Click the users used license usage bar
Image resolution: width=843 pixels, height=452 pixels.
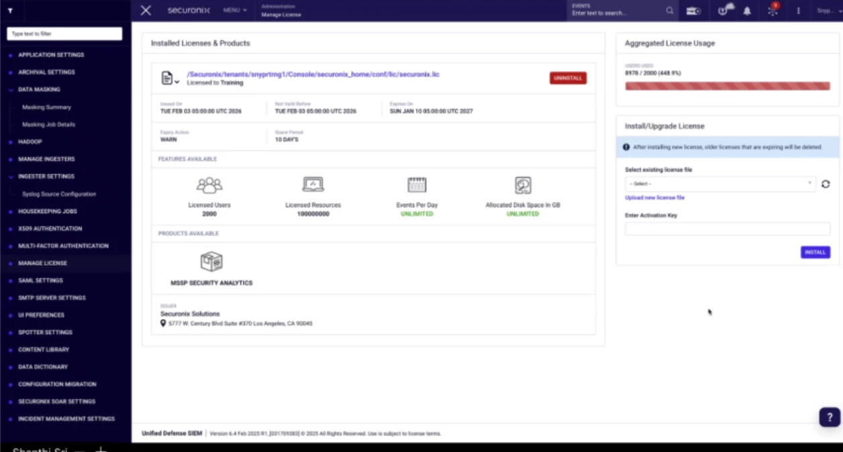728,86
